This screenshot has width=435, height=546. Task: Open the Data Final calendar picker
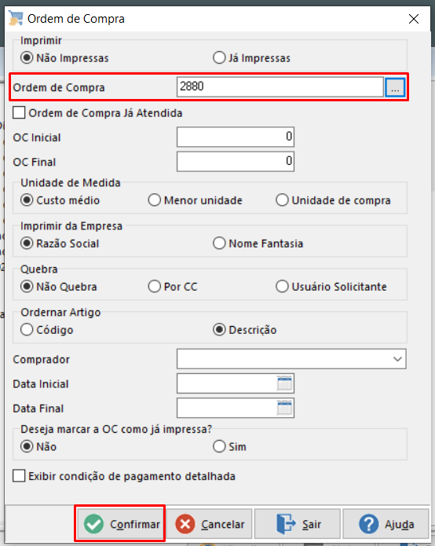coord(284,408)
